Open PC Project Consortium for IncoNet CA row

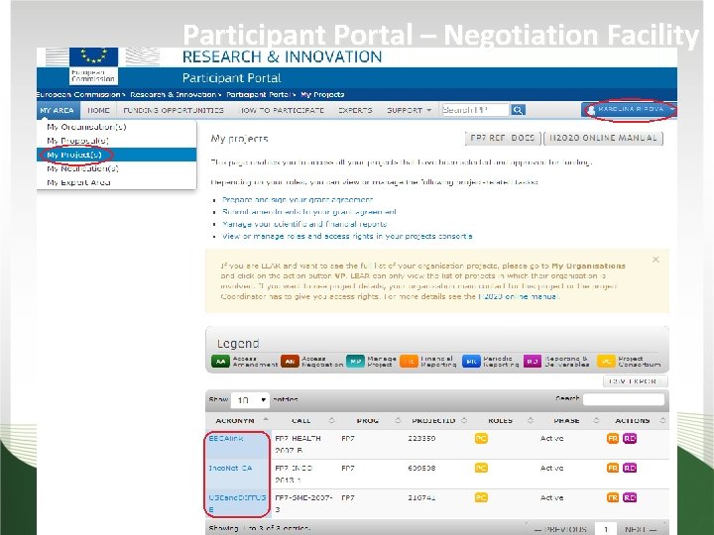[481, 468]
